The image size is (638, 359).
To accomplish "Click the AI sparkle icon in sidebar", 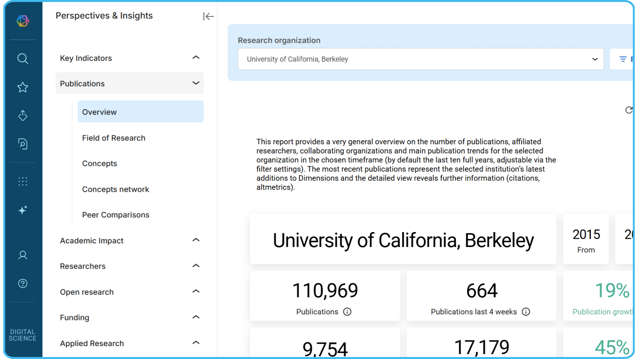I will [x=23, y=210].
